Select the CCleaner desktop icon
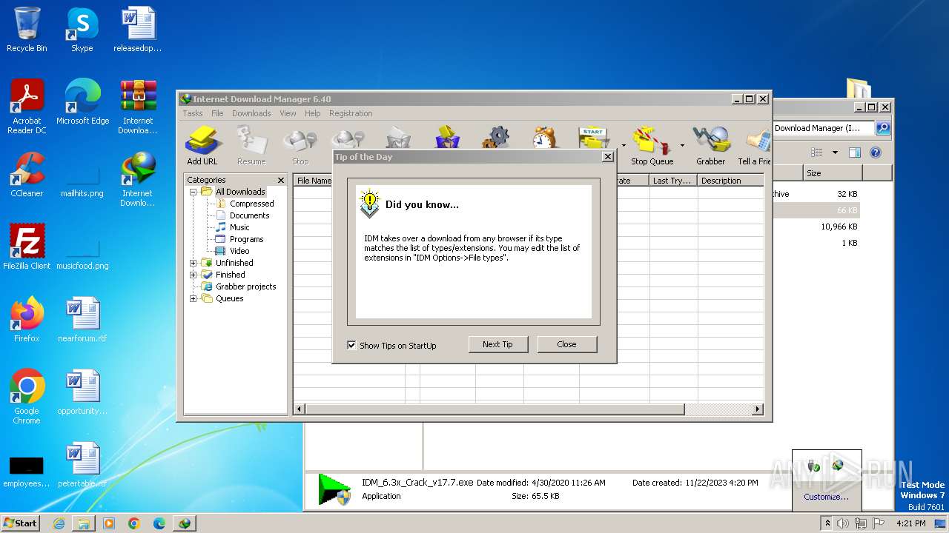The height and width of the screenshot is (533, 949). [27, 175]
